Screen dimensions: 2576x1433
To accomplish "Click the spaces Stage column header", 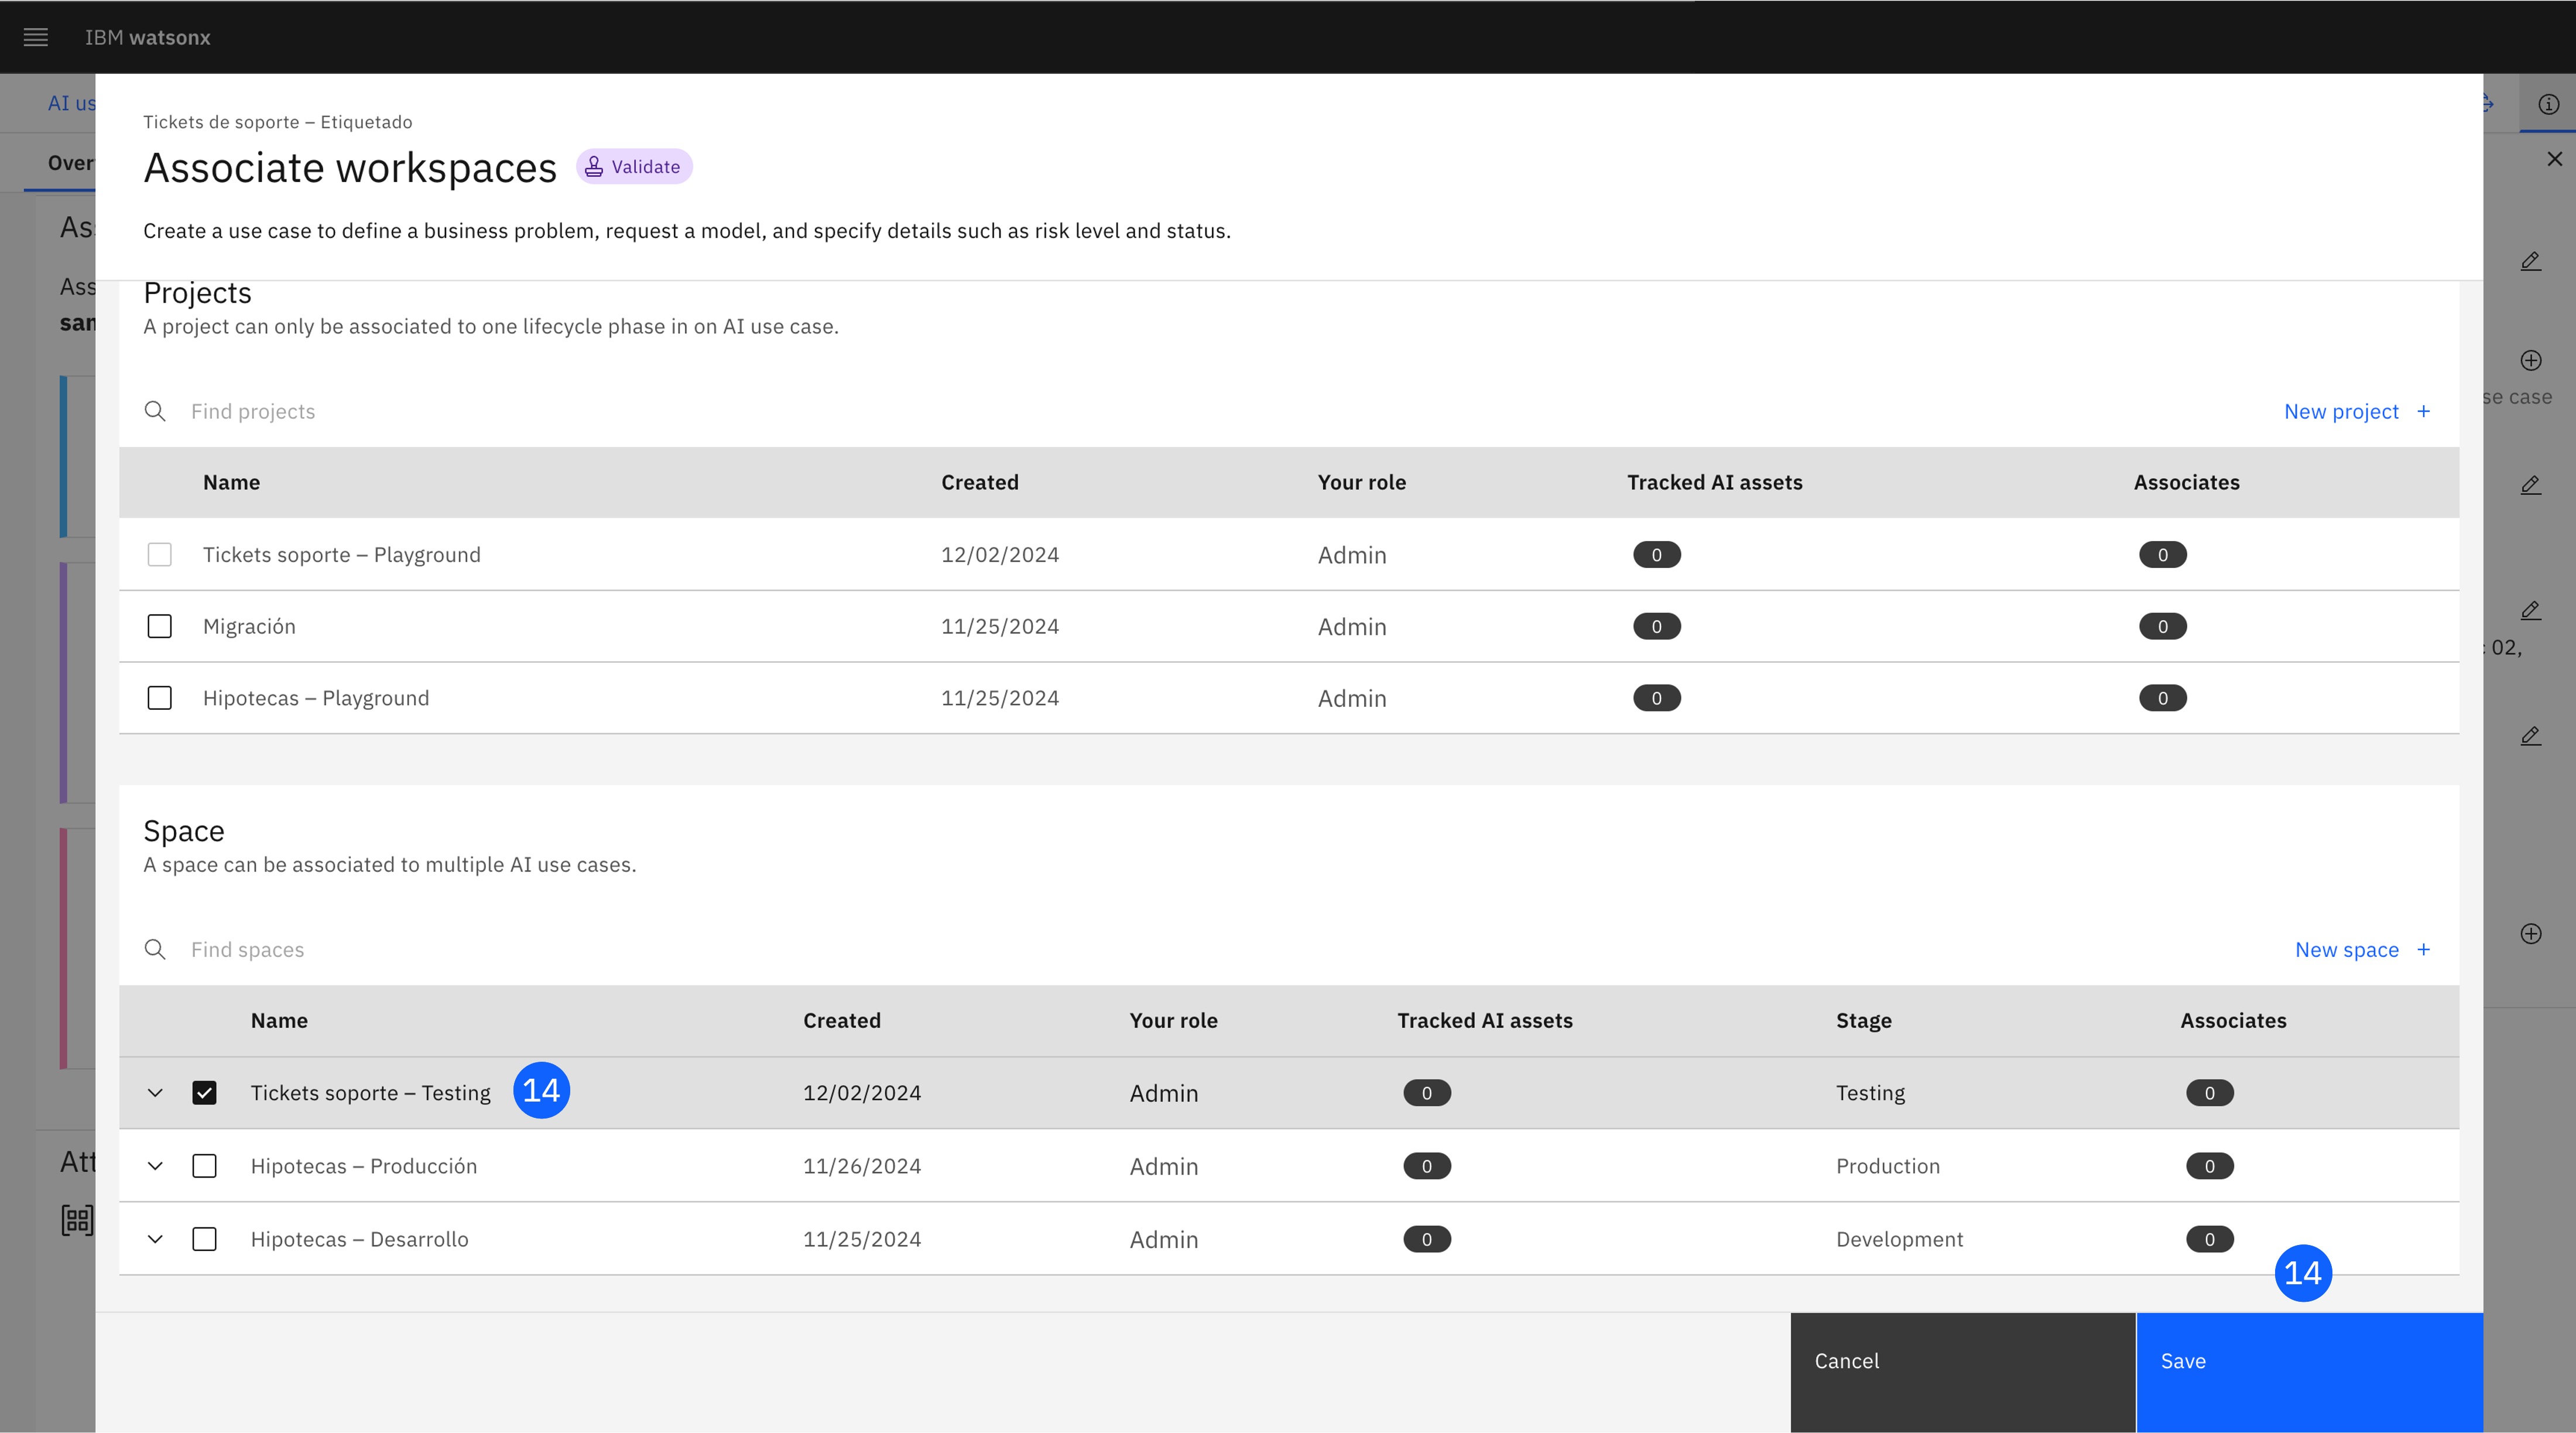I will [x=1863, y=1020].
